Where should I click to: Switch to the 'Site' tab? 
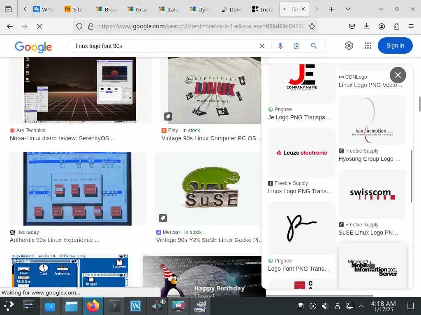pos(74,9)
